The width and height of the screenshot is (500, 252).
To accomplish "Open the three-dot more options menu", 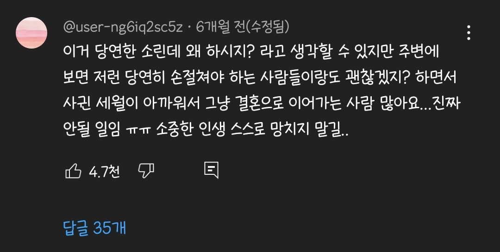I will point(469,33).
